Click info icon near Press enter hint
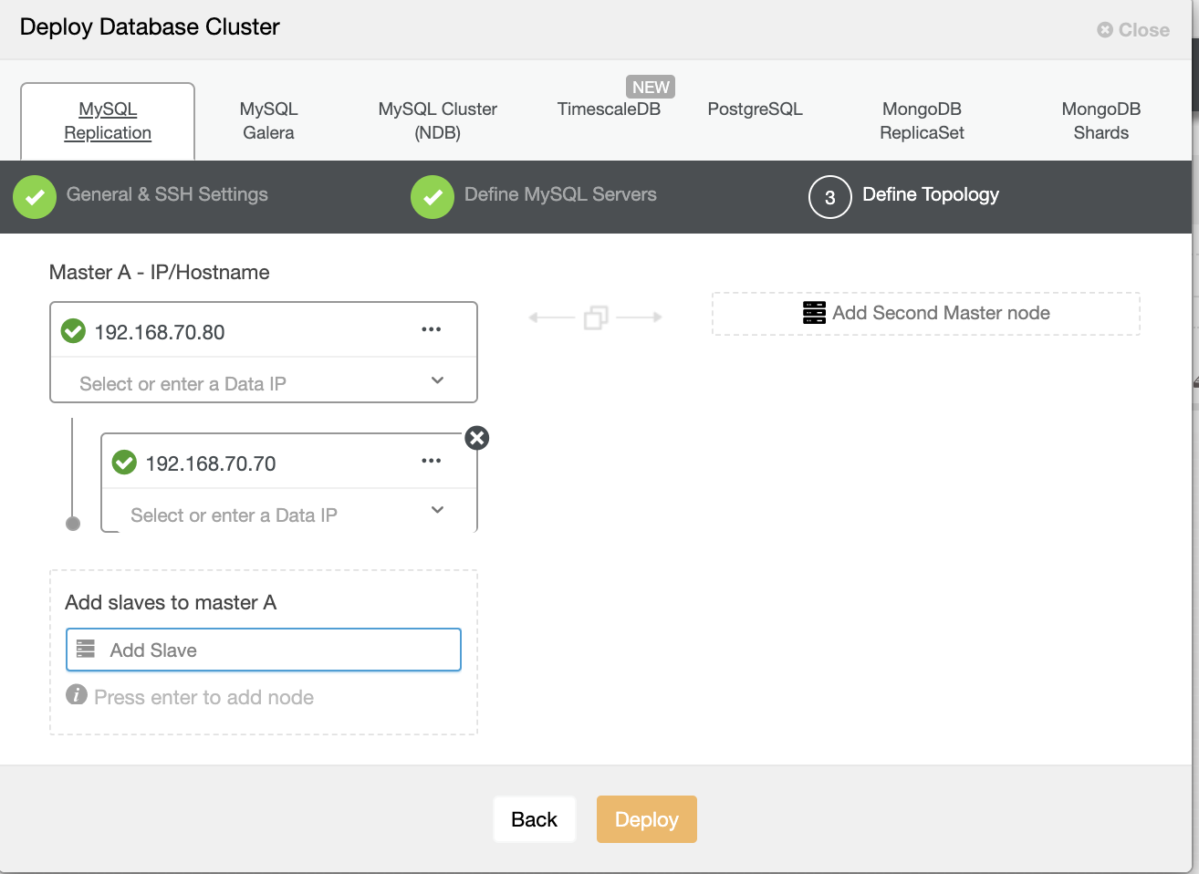The height and width of the screenshot is (874, 1199). [x=77, y=694]
